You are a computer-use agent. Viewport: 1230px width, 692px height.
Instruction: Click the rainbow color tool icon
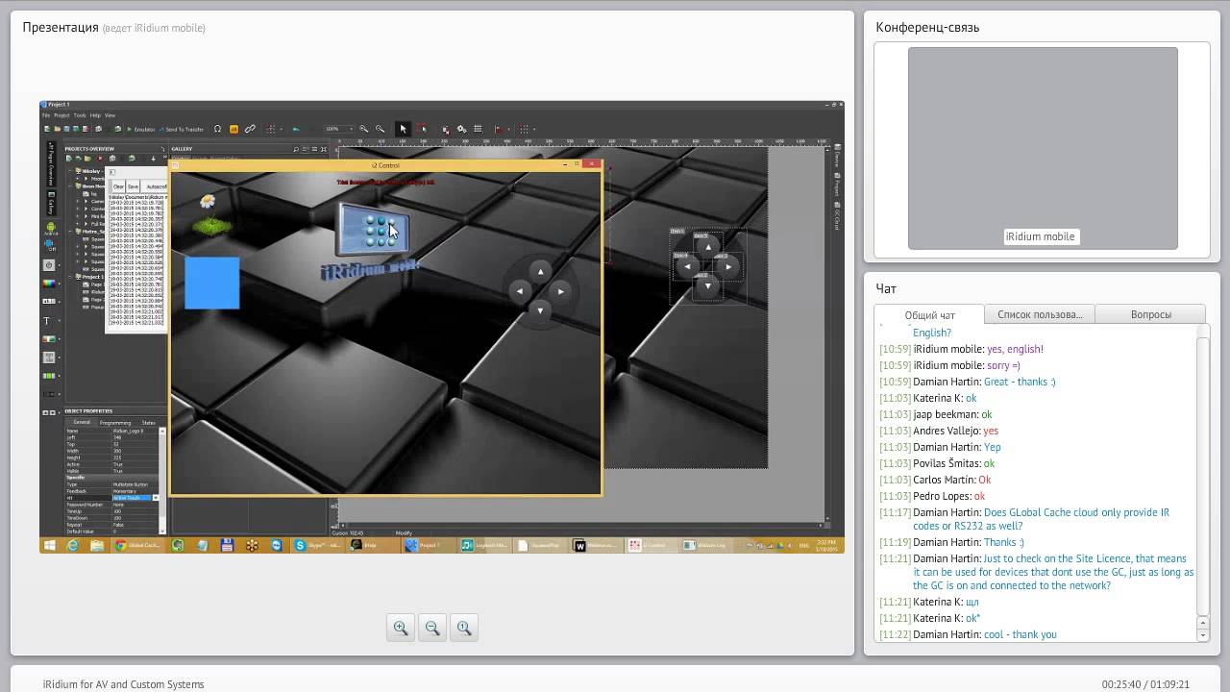pyautogui.click(x=49, y=284)
